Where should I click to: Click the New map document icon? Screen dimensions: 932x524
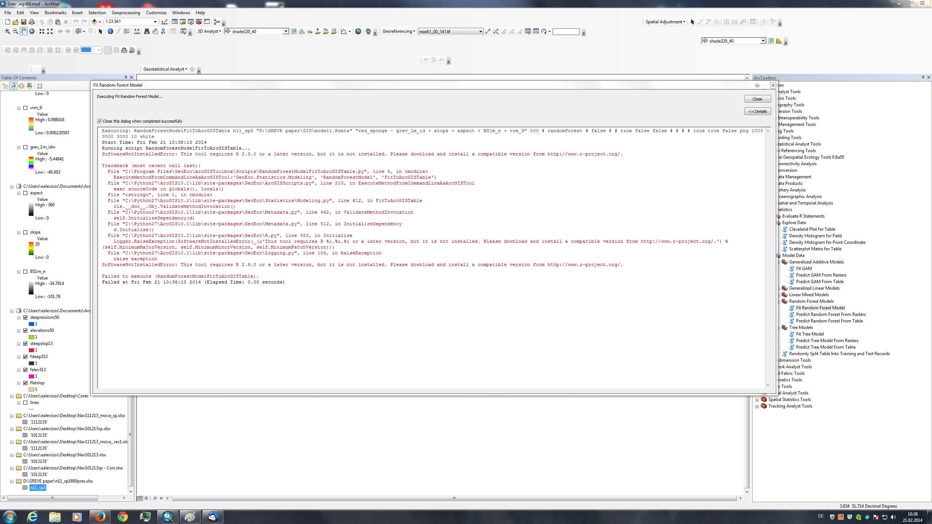coord(7,22)
